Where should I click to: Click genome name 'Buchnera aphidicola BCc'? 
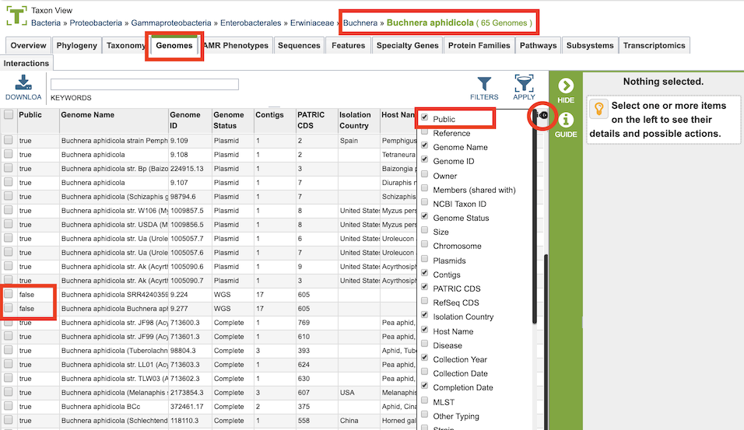[x=100, y=407]
